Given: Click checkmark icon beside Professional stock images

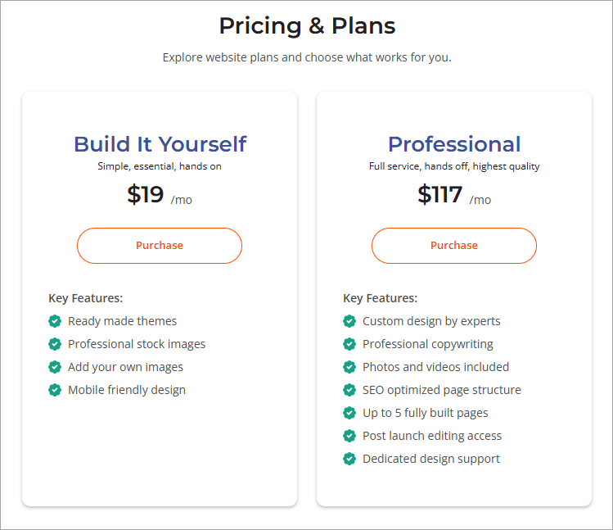Looking at the screenshot, I should [55, 344].
